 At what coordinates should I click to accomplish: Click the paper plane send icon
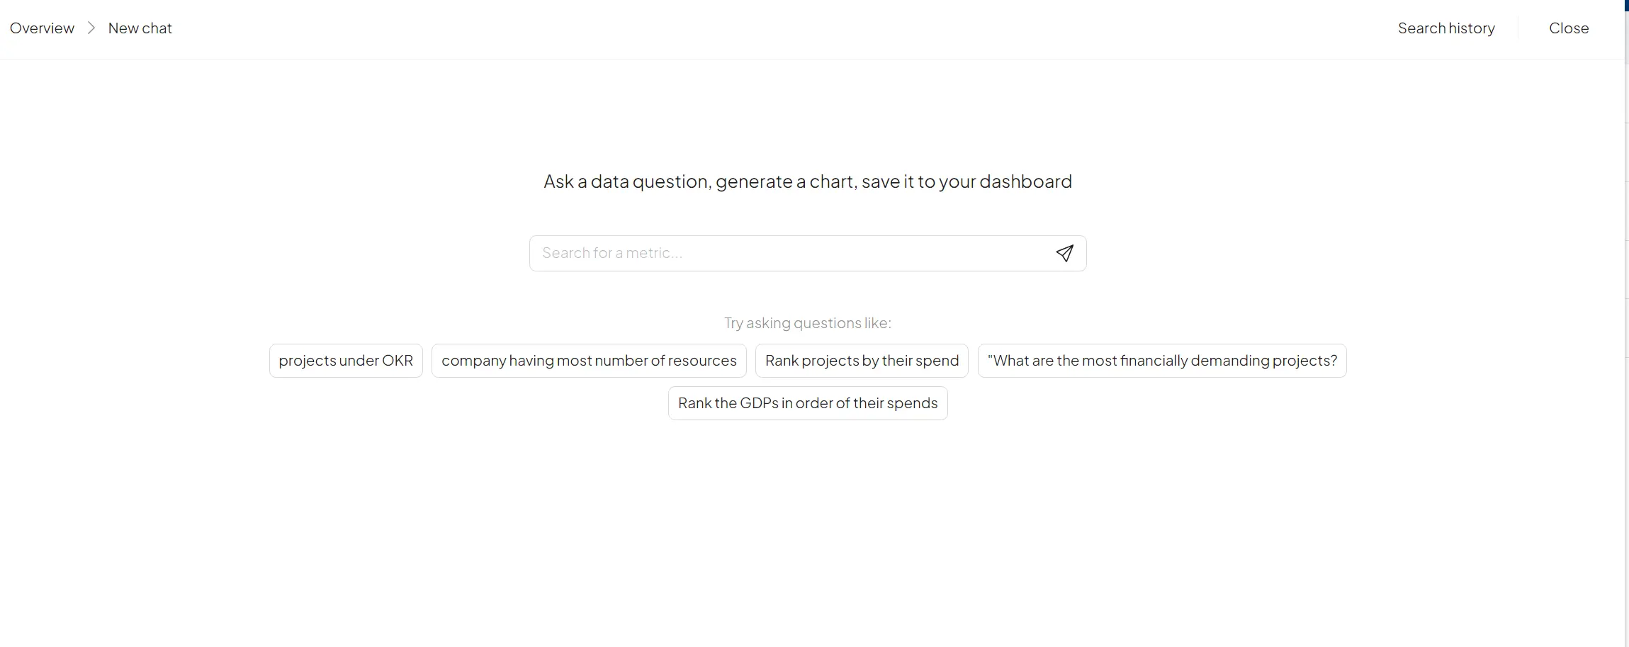1064,253
